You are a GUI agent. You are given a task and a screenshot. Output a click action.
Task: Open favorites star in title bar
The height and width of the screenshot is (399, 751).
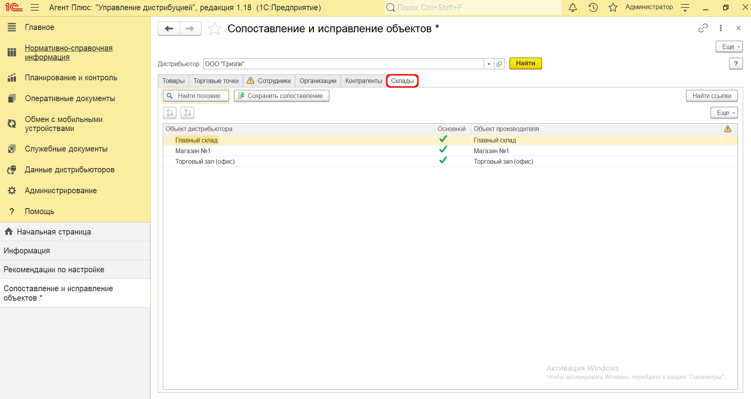tap(613, 7)
